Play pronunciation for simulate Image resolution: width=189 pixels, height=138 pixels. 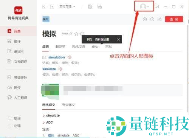60,69
